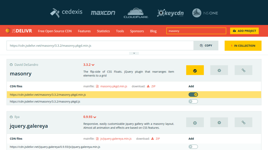
Task: Expand the collection URL panel chevron
Action: pyautogui.click(x=134, y=53)
